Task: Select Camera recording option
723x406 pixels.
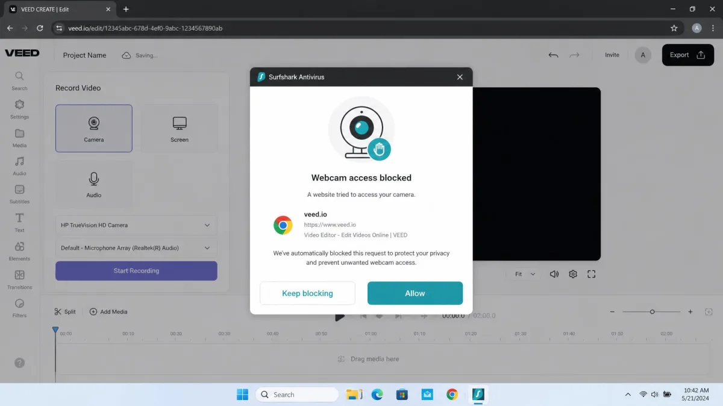Action: click(x=94, y=128)
